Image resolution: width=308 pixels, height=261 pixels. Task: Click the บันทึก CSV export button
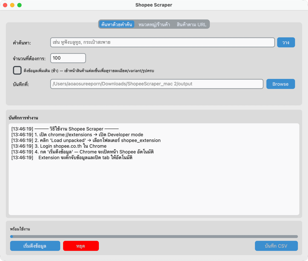click(276, 246)
